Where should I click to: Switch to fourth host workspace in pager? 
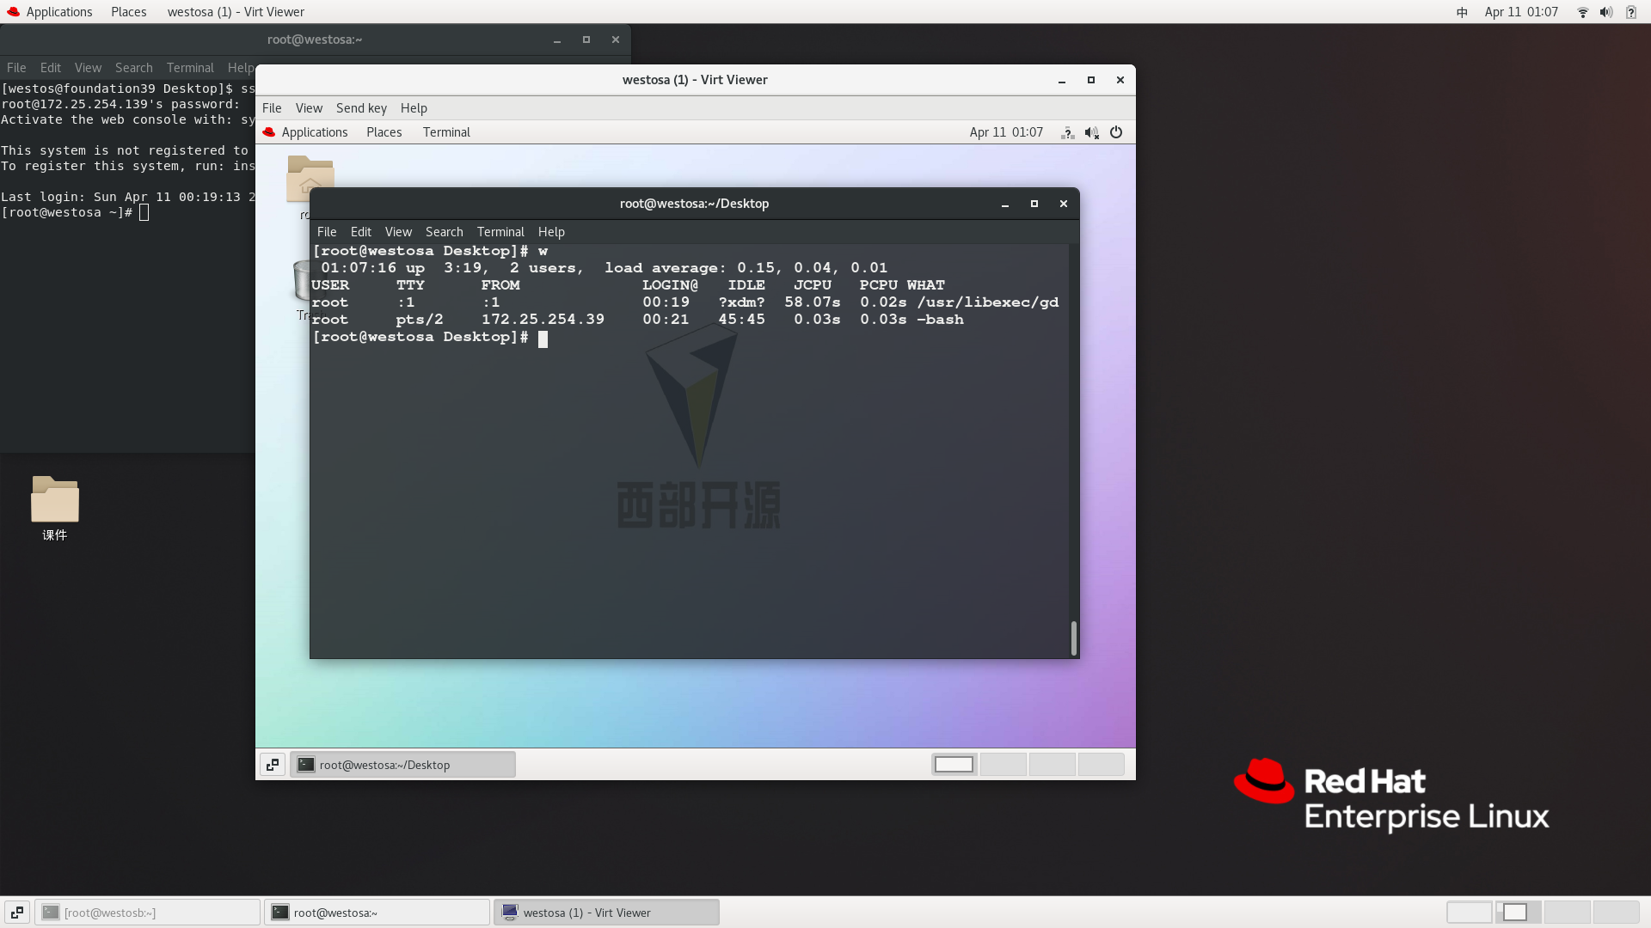point(1617,912)
